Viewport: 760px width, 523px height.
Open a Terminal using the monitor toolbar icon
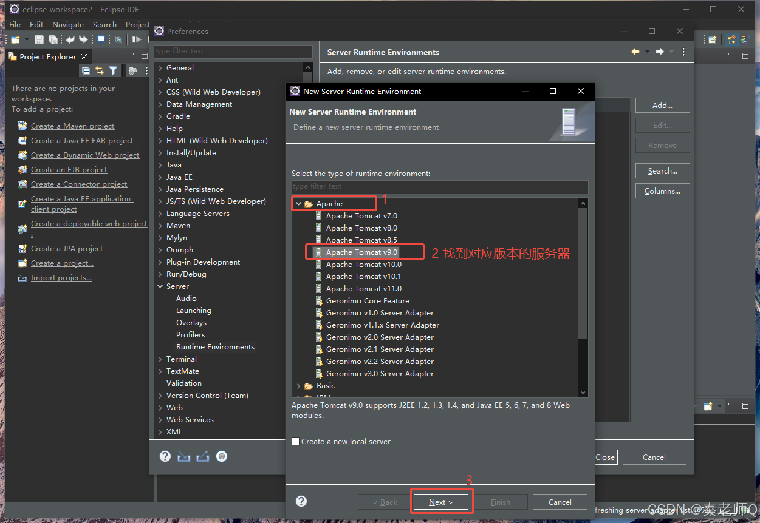point(101,39)
